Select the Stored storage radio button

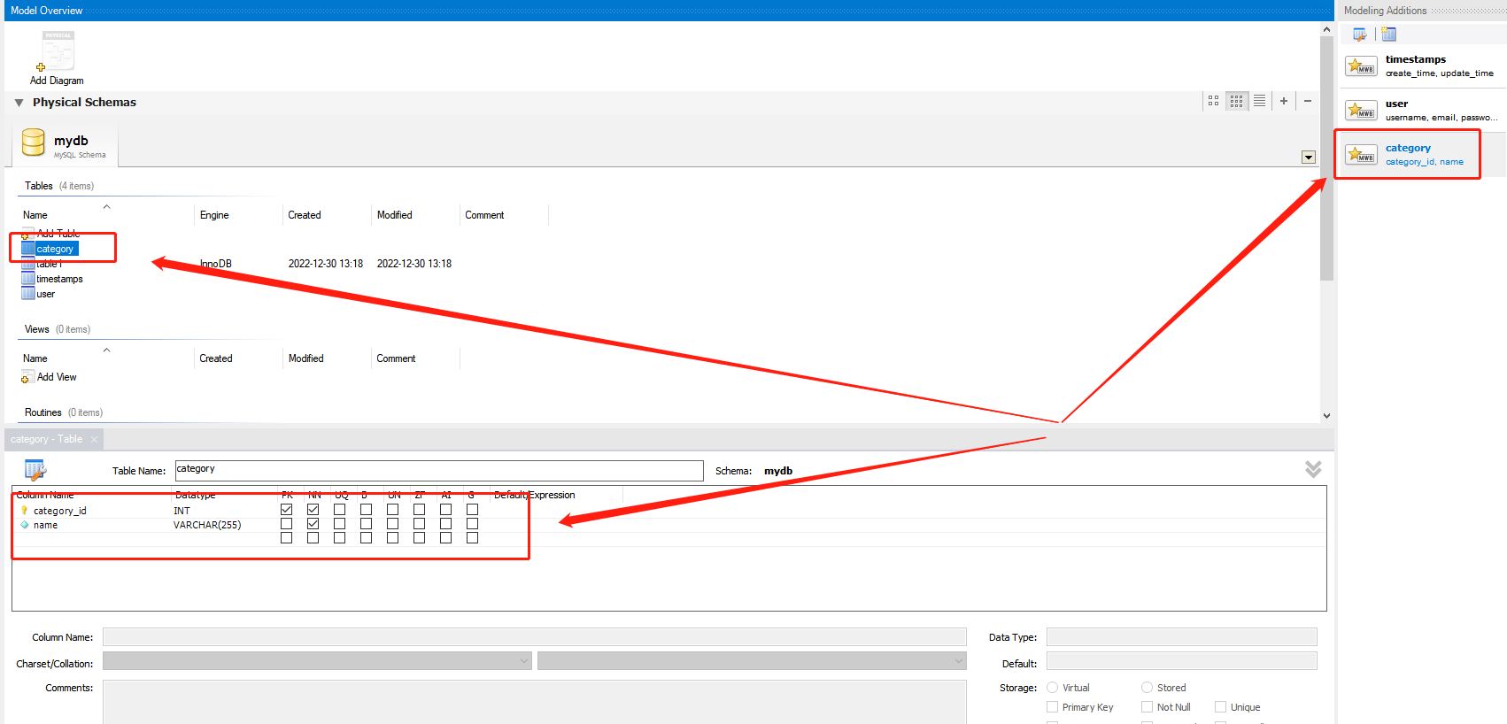click(1147, 688)
